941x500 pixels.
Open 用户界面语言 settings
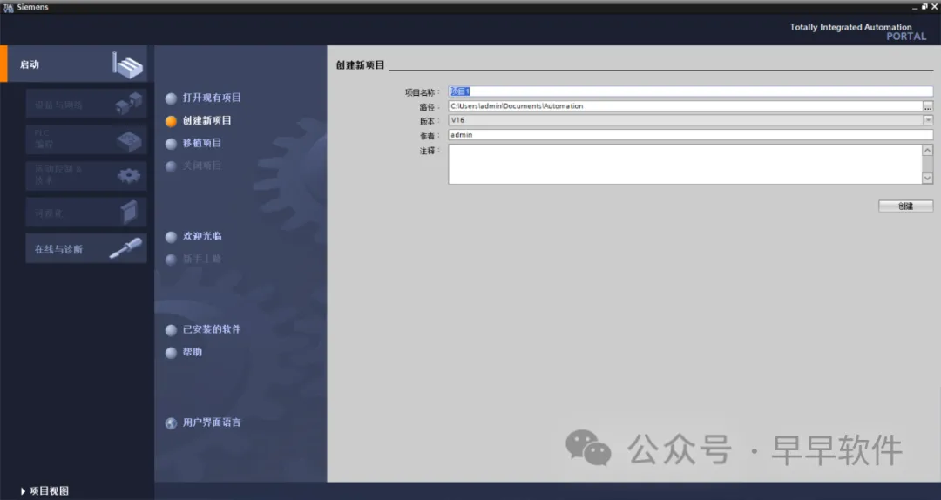click(212, 422)
